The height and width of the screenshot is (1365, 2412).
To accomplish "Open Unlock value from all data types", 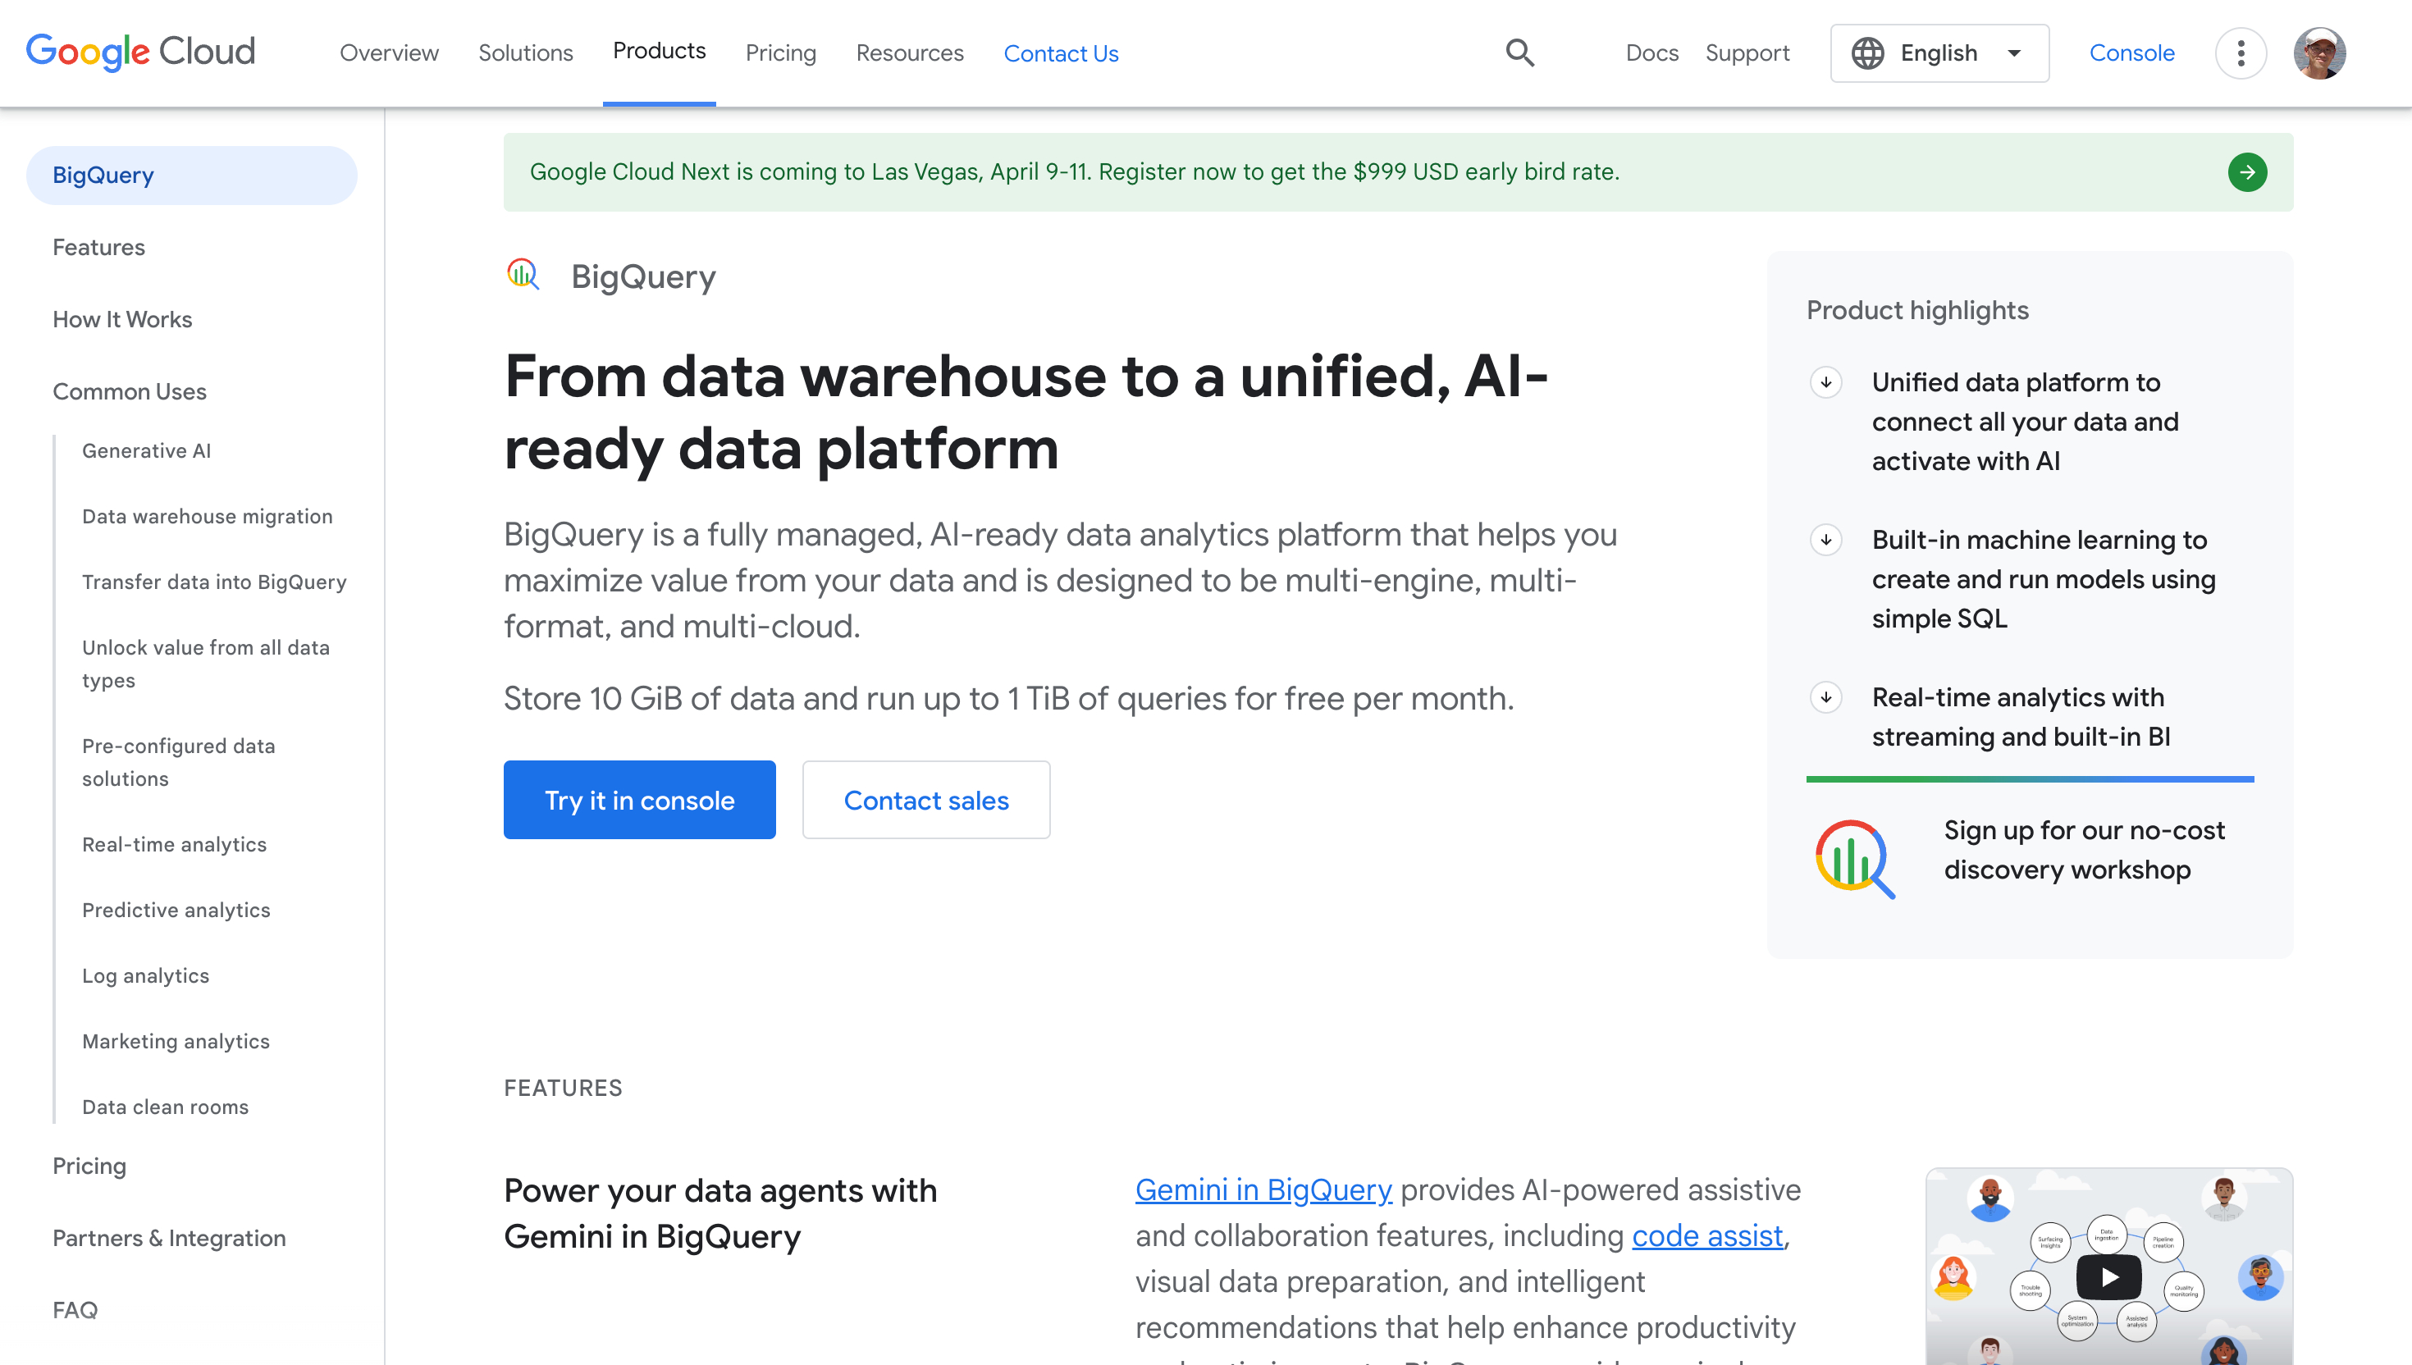I will (205, 664).
